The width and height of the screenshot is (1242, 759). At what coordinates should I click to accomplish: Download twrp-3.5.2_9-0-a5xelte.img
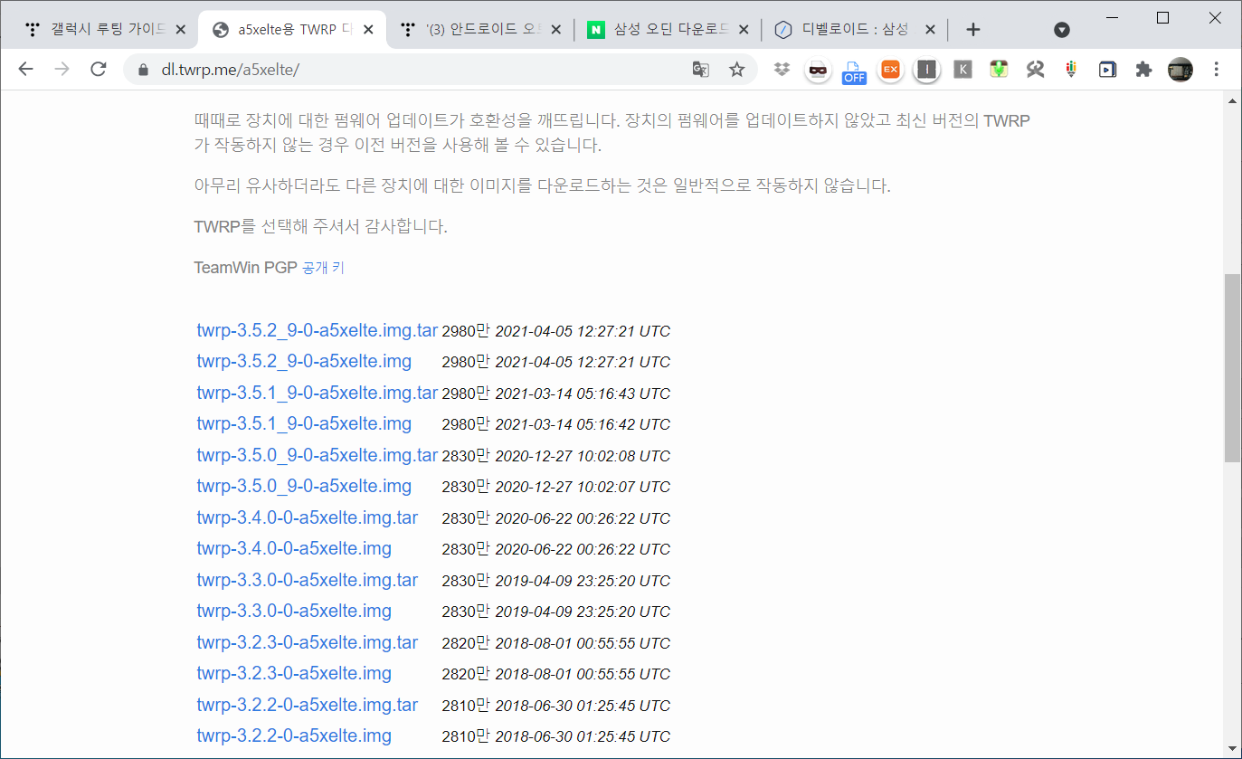coord(304,362)
